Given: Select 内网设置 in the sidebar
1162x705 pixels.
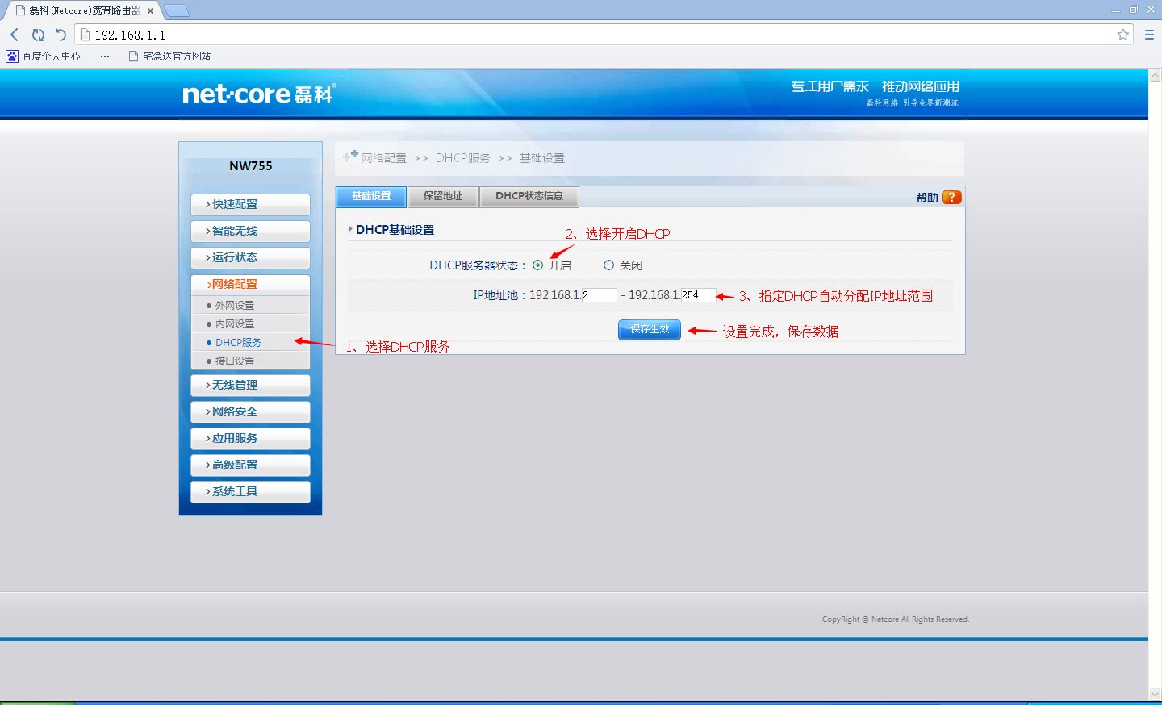Looking at the screenshot, I should [234, 323].
